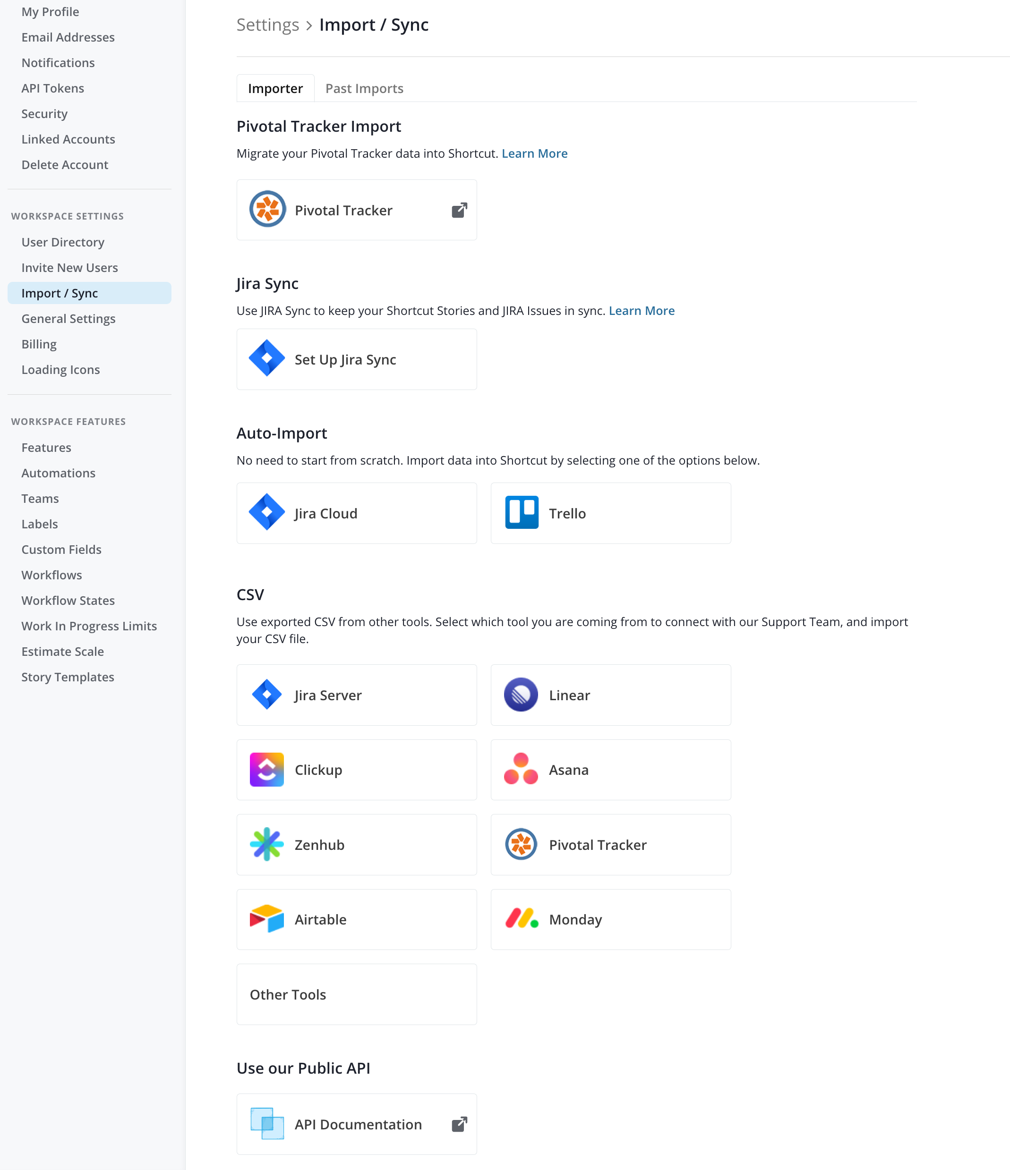Click the Linear logo icon
1010x1170 pixels.
pos(521,695)
